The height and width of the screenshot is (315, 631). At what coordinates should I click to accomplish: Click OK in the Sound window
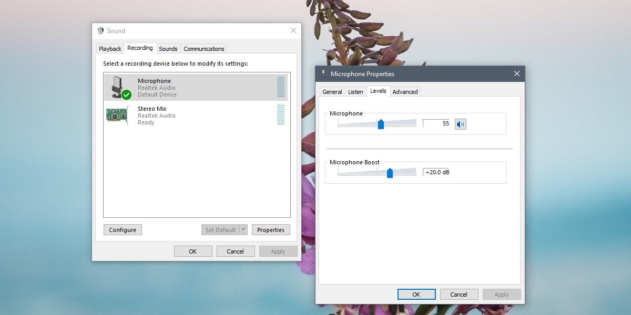193,251
